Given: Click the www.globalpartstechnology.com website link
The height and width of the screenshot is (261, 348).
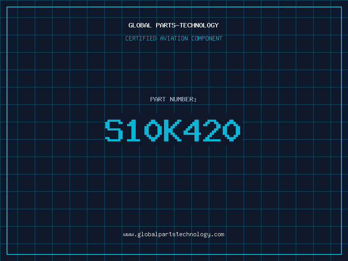Looking at the screenshot, I should point(174,234).
